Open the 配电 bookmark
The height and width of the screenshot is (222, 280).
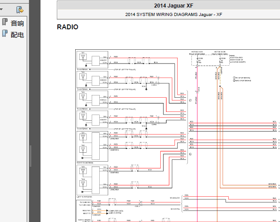pos(17,35)
